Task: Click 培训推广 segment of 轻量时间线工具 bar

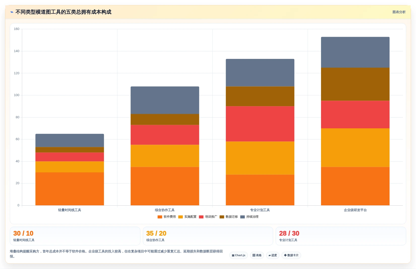Action: click(70, 157)
